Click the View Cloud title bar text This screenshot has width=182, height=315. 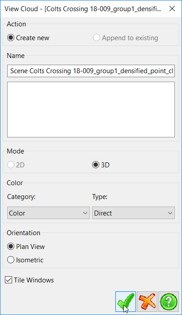83,9
